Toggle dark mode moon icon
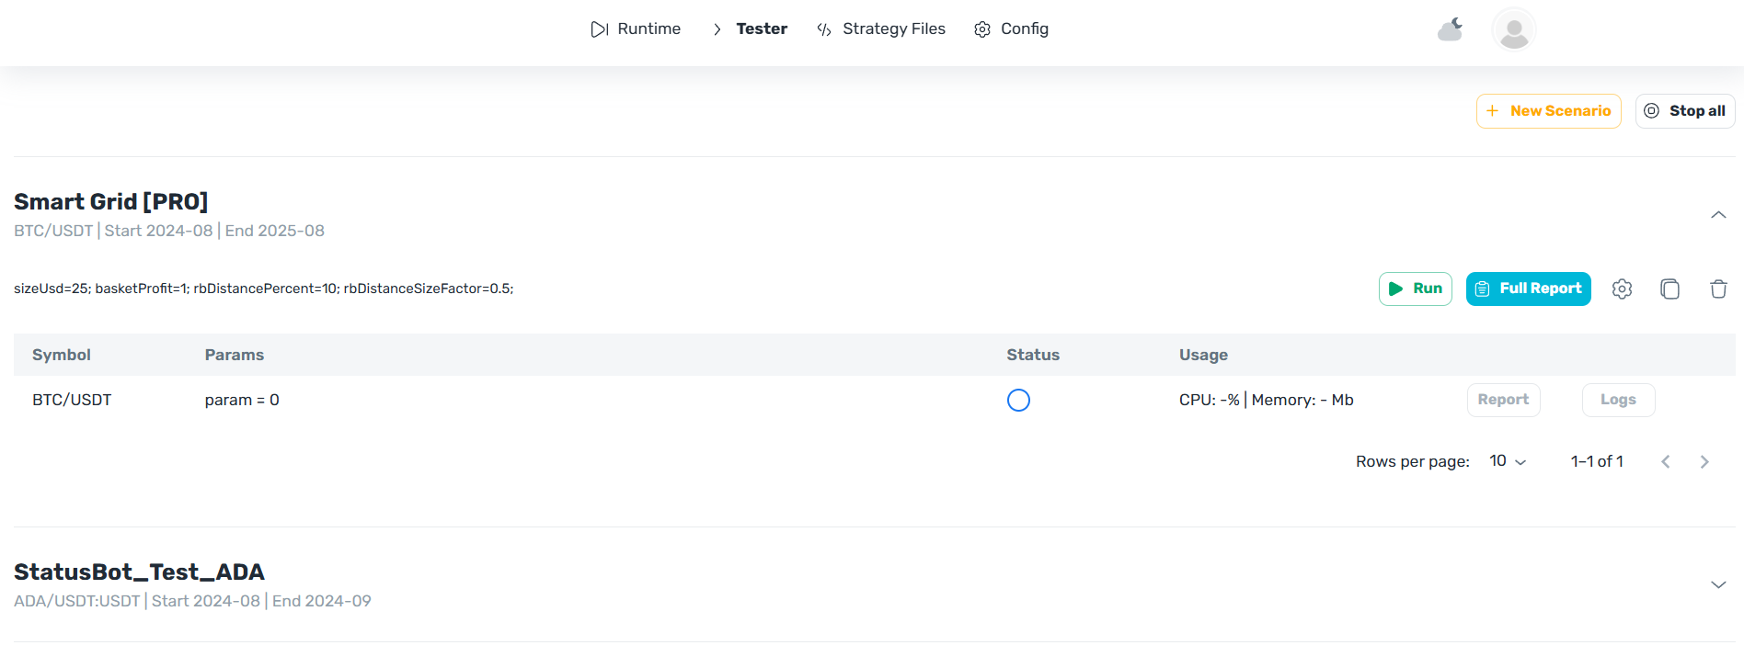 pos(1451,29)
